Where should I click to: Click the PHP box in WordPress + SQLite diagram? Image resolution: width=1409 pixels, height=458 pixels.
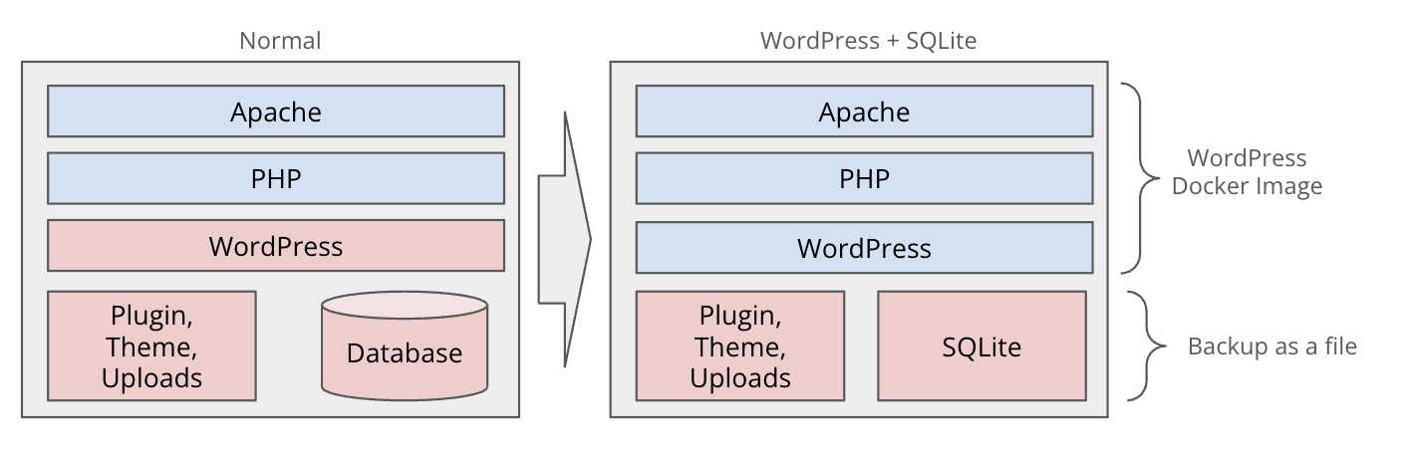click(x=864, y=178)
